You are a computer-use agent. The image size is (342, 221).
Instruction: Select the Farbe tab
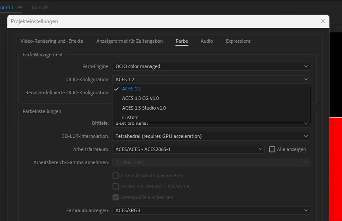(182, 41)
